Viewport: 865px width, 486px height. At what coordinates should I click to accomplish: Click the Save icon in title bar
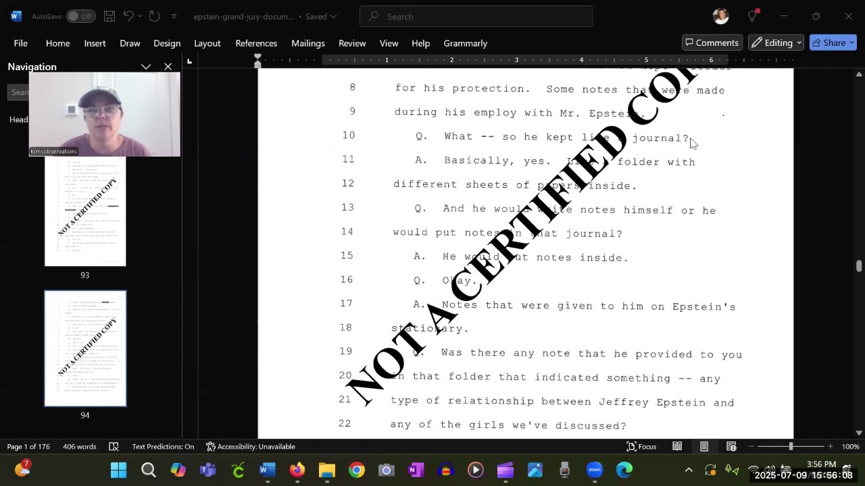point(109,16)
